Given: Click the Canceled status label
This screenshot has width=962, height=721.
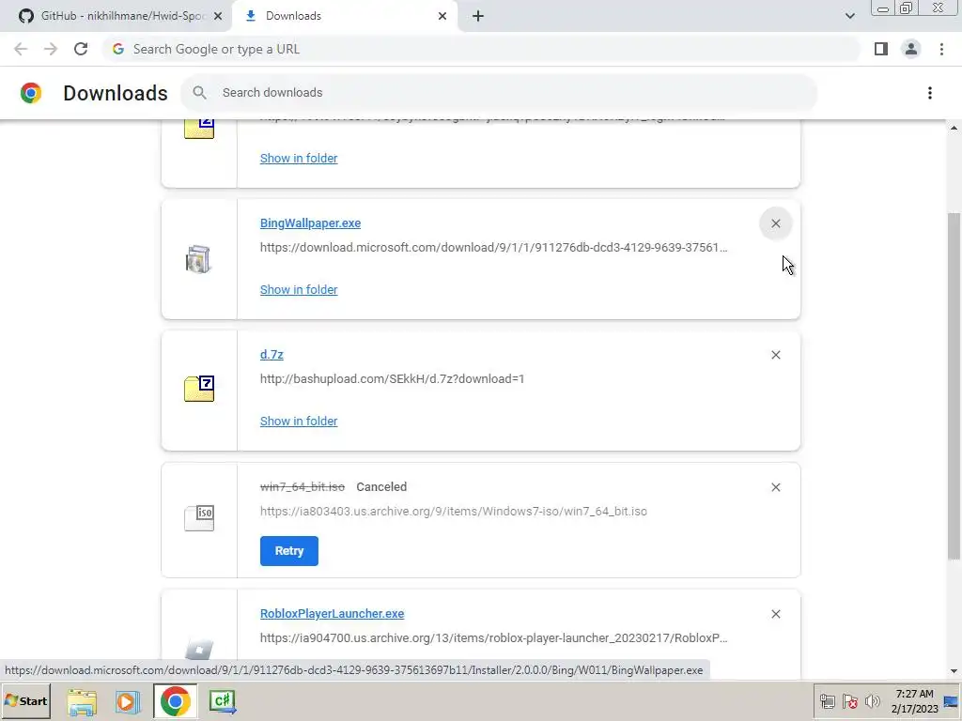Looking at the screenshot, I should [381, 487].
